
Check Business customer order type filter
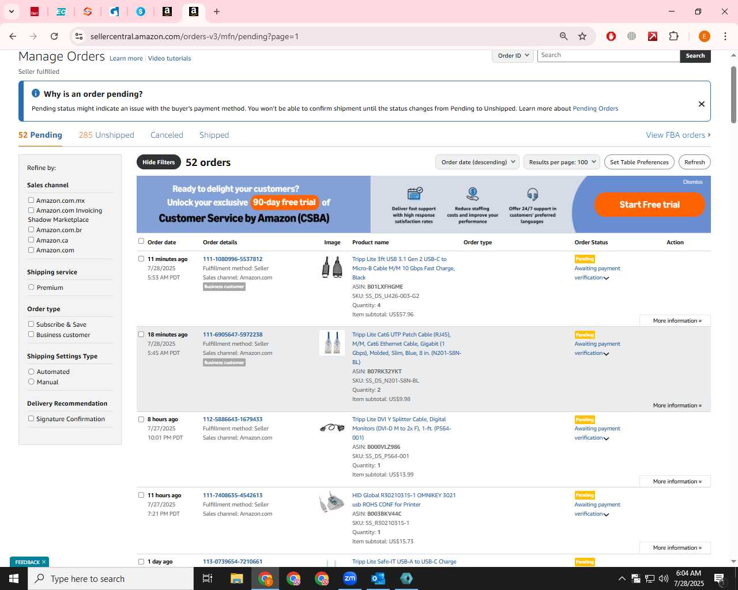point(31,334)
